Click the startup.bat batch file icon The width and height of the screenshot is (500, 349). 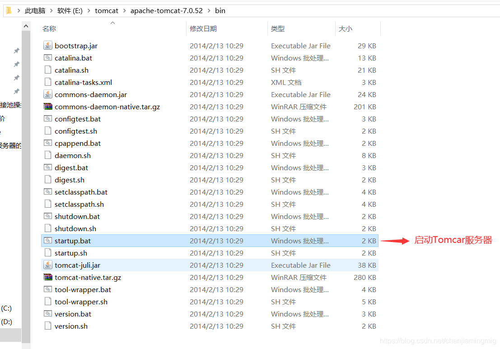pyautogui.click(x=48, y=241)
